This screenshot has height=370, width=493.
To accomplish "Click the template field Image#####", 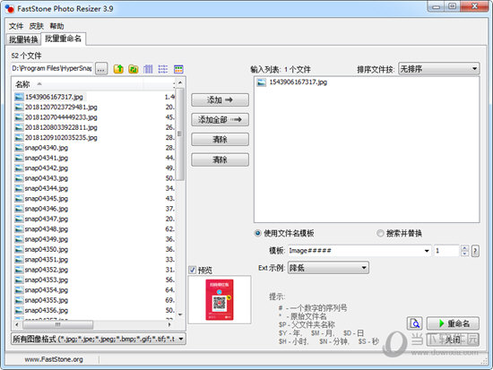I will (x=355, y=251).
